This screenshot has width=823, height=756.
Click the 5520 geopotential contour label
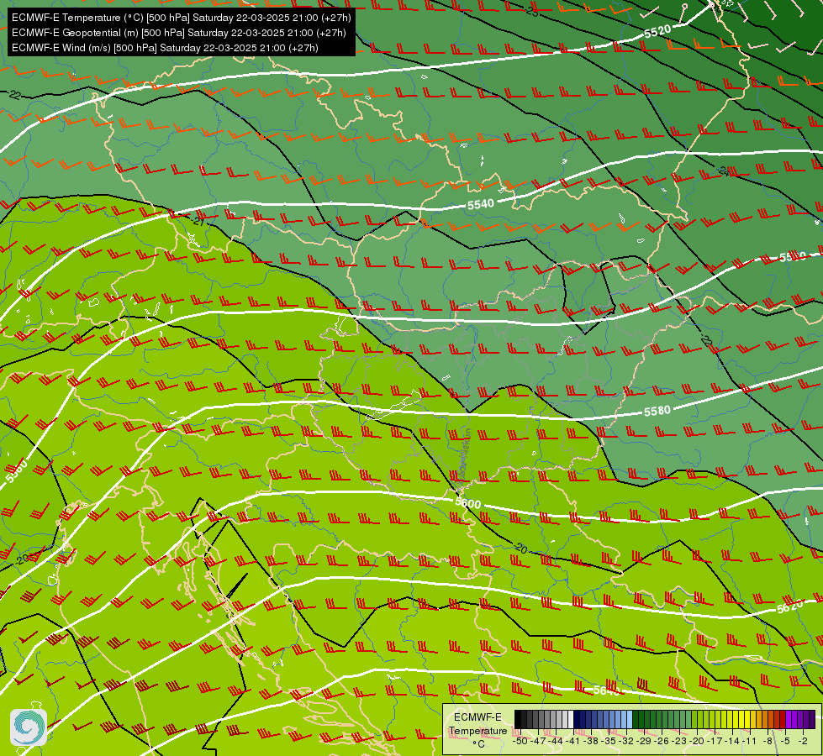[x=657, y=31]
